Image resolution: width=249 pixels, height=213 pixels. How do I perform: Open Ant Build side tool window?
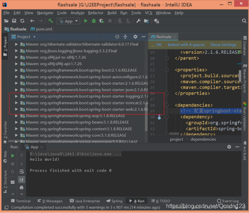tap(245, 150)
